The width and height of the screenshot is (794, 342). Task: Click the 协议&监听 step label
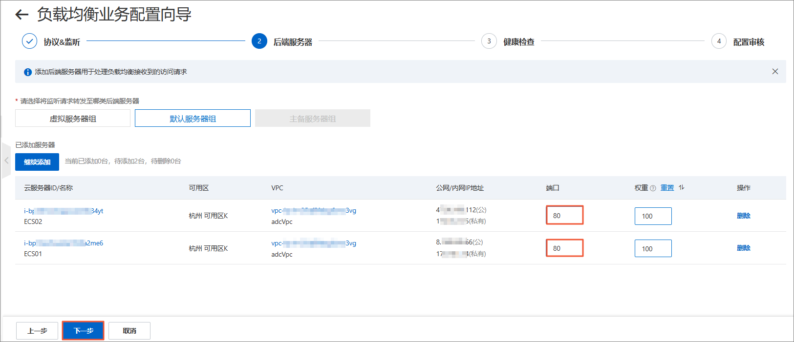point(62,42)
